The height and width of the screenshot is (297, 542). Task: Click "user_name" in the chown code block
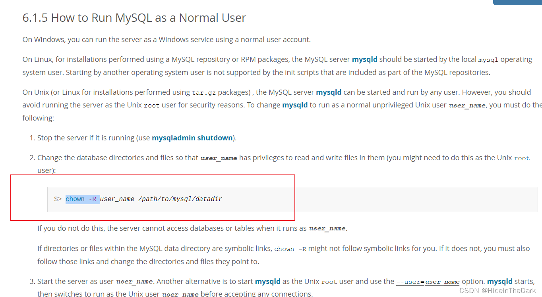[x=117, y=199]
